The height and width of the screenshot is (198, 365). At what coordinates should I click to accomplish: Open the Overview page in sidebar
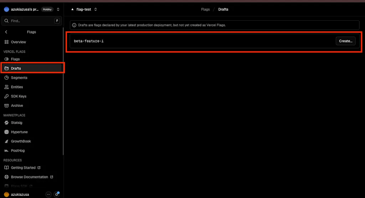point(31,42)
